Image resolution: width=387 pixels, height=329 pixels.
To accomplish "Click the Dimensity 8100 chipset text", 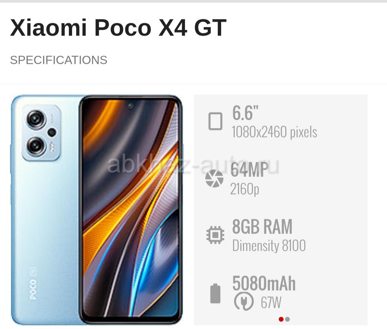I will 269,245.
